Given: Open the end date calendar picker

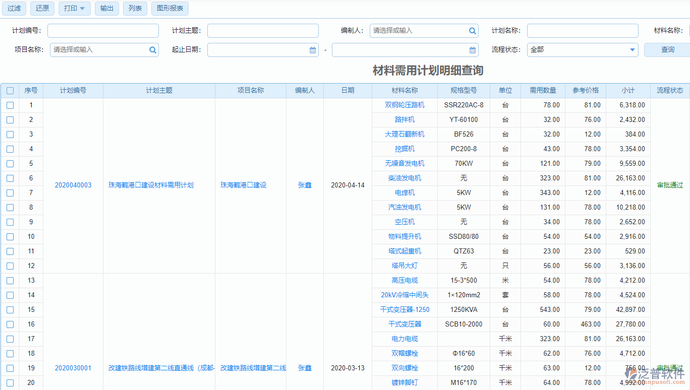Looking at the screenshot, I should pos(473,49).
